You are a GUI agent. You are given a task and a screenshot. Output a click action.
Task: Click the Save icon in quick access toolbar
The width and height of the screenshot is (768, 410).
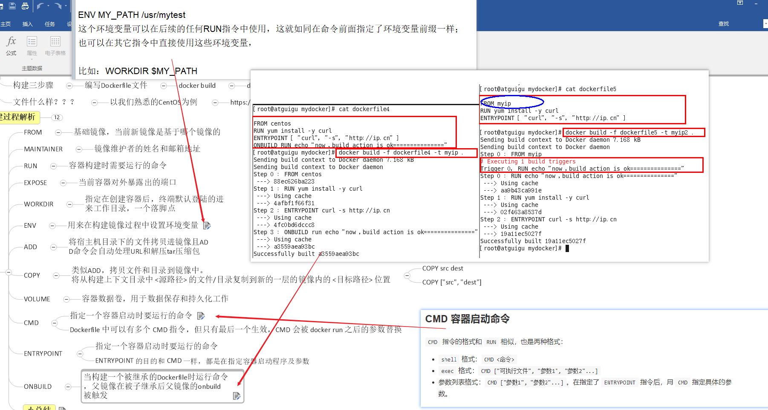(x=12, y=6)
